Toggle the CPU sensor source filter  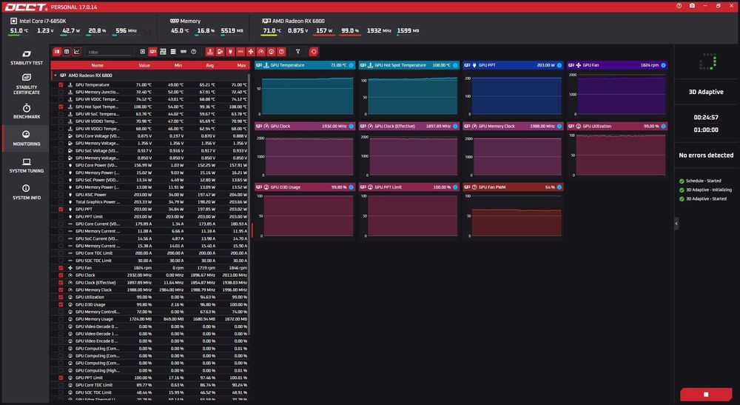[143, 51]
